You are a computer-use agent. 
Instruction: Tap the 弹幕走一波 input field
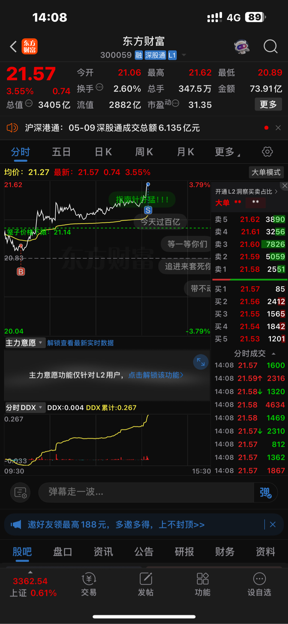pos(146,492)
